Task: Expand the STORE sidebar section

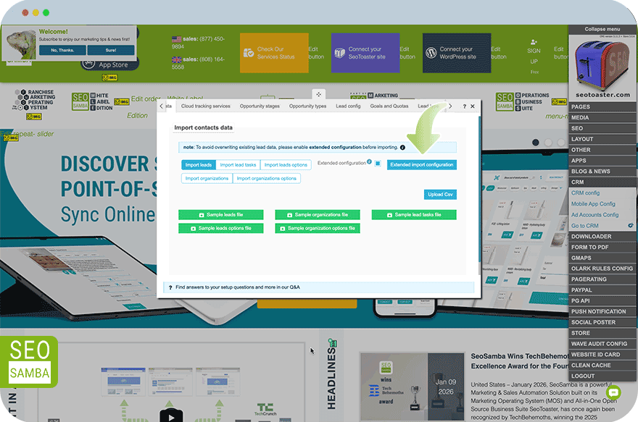Action: click(602, 333)
